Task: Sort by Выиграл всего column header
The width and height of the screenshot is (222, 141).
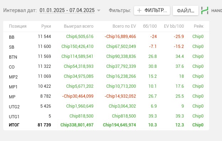Action: click(x=79, y=26)
